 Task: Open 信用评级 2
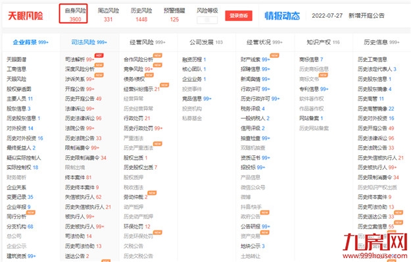point(253,128)
